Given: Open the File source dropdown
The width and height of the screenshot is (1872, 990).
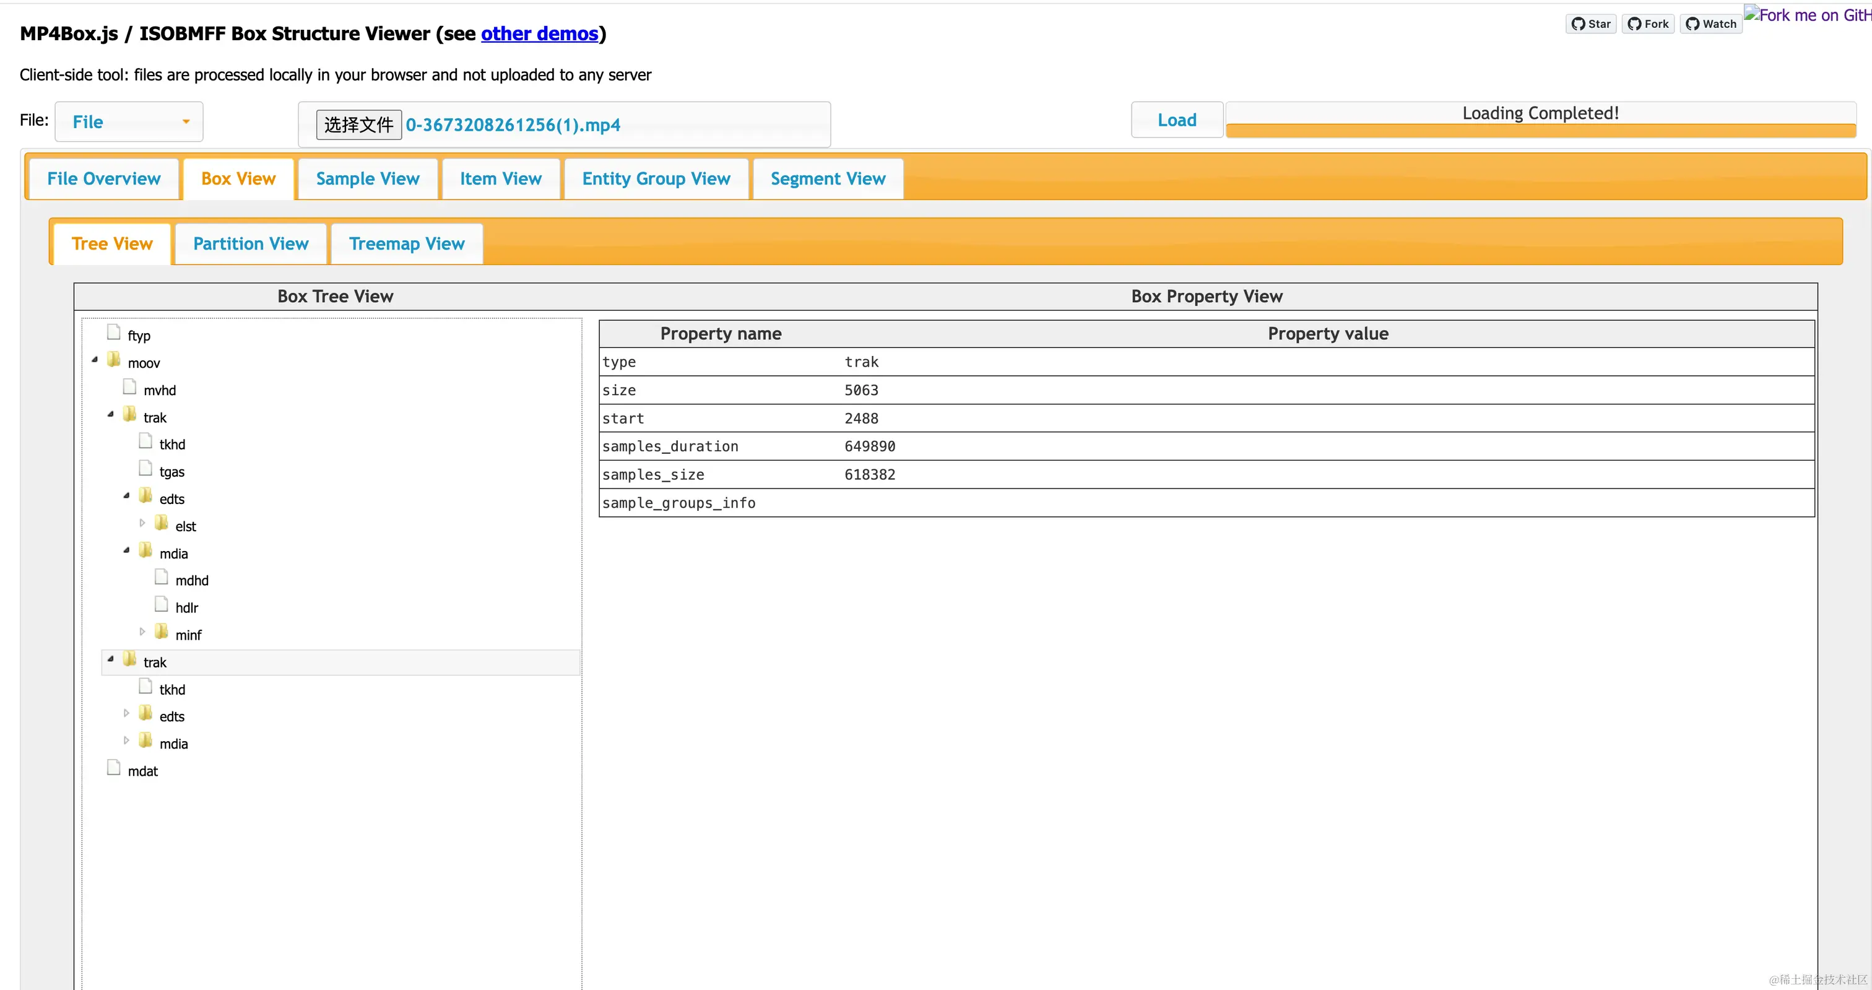Looking at the screenshot, I should [129, 122].
